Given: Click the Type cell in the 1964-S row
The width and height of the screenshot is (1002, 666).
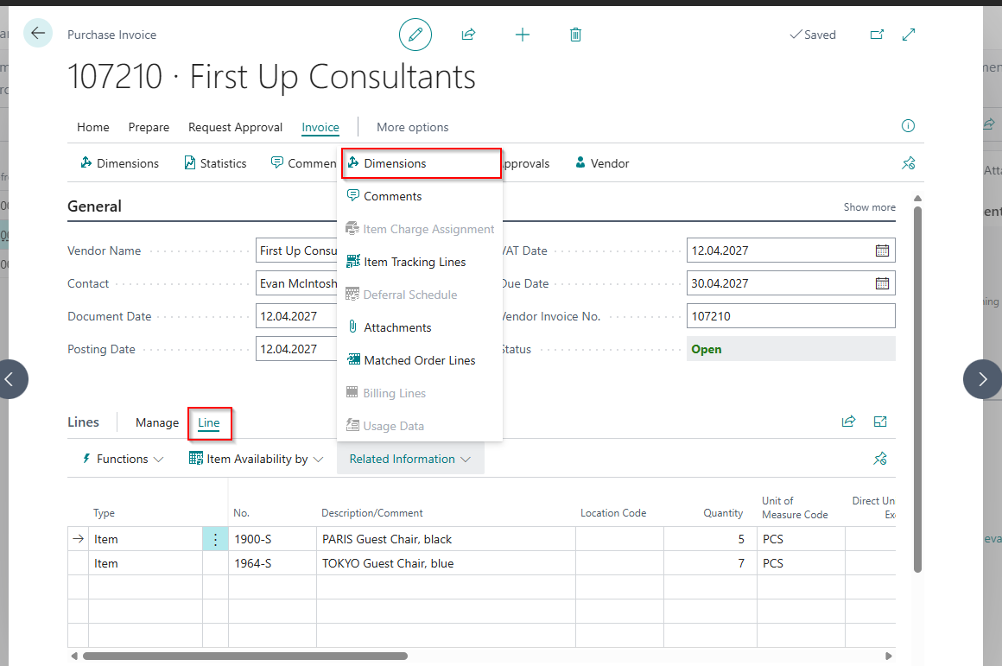Looking at the screenshot, I should 145,563.
